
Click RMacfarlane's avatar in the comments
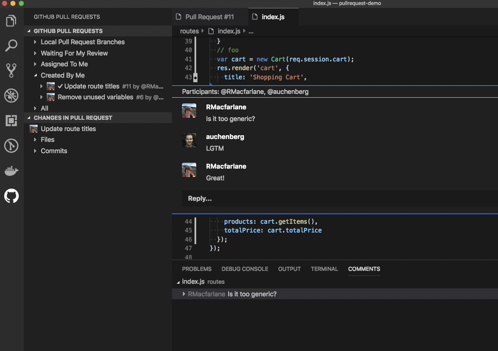click(189, 111)
